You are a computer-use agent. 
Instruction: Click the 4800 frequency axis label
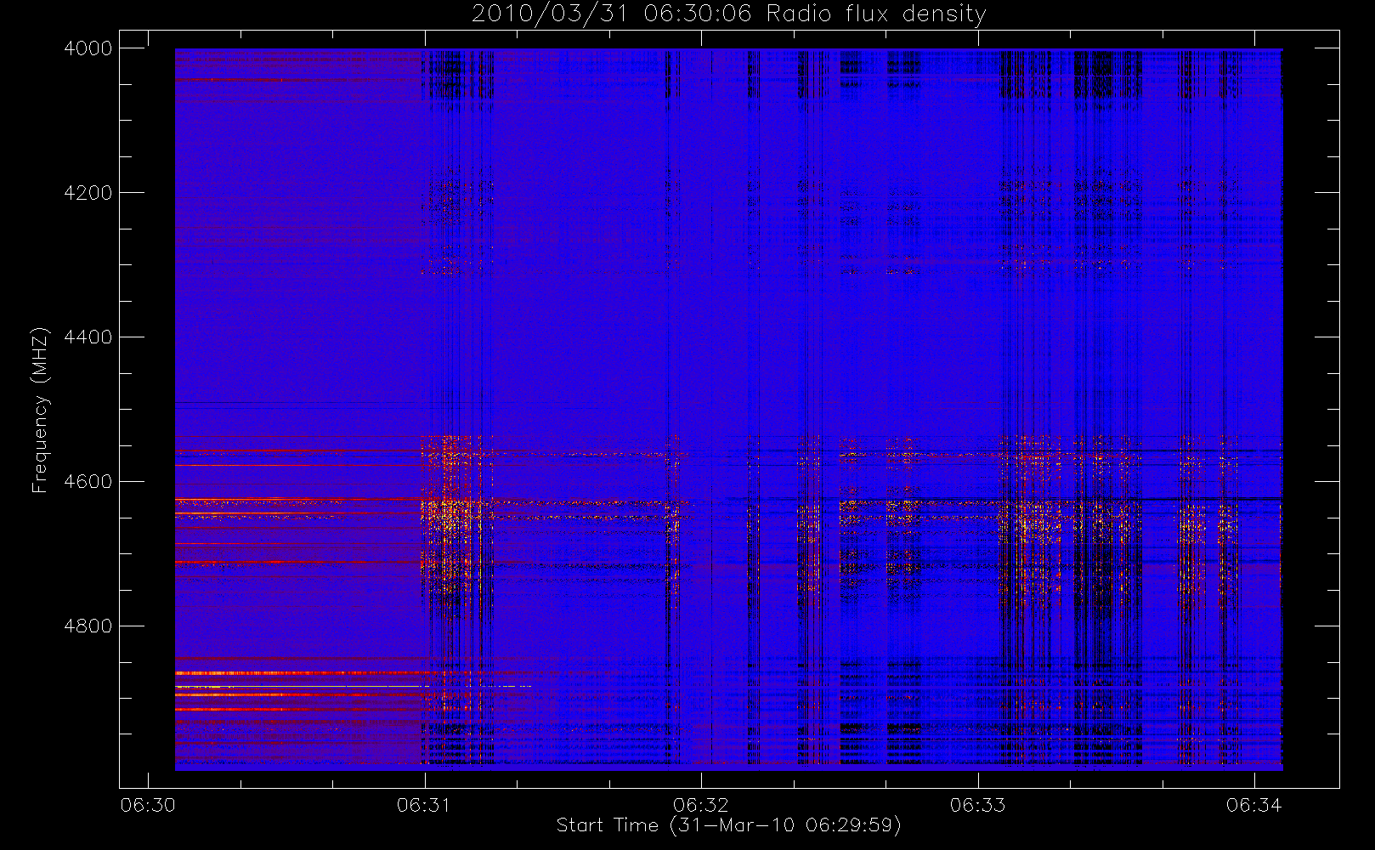click(x=88, y=626)
